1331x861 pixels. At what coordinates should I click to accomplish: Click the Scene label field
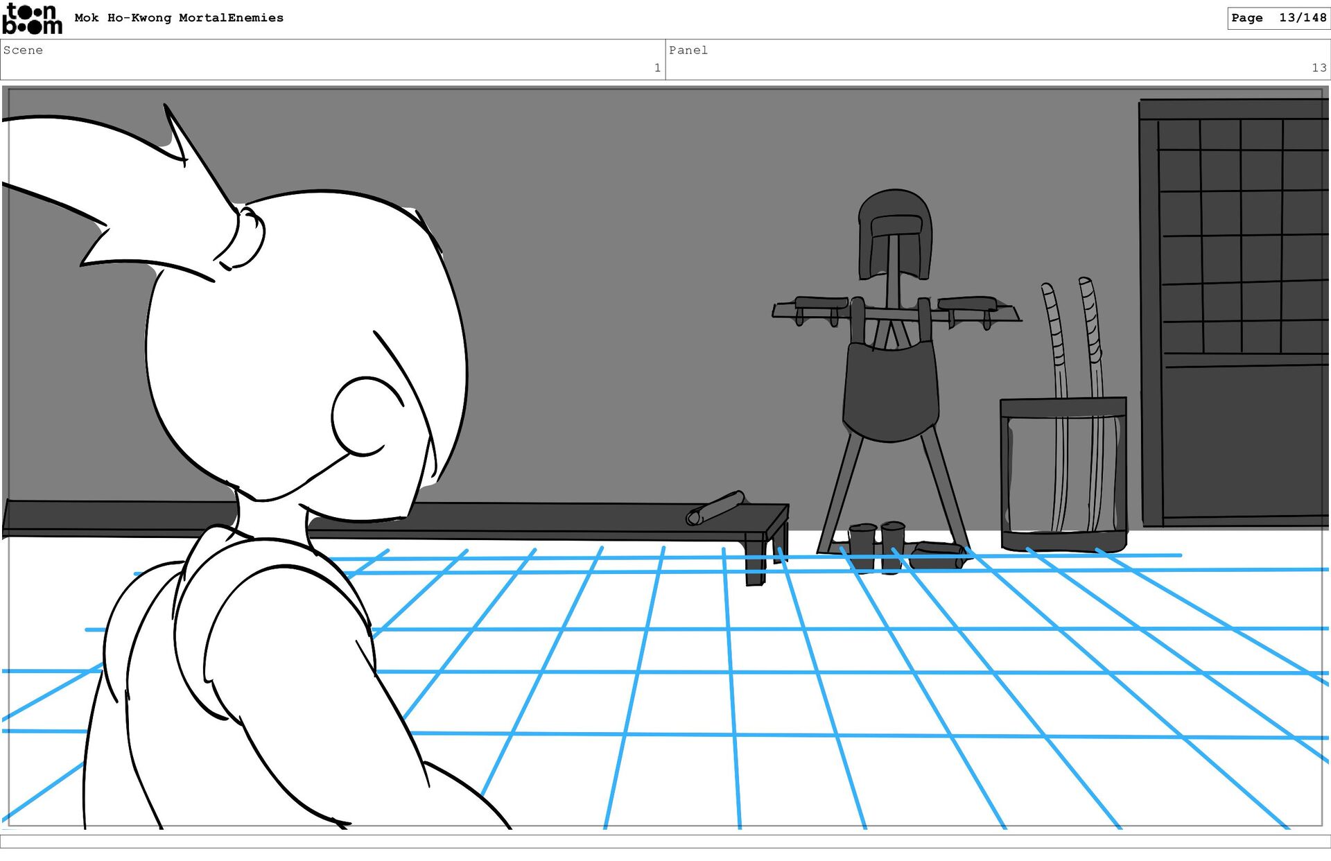coord(24,50)
